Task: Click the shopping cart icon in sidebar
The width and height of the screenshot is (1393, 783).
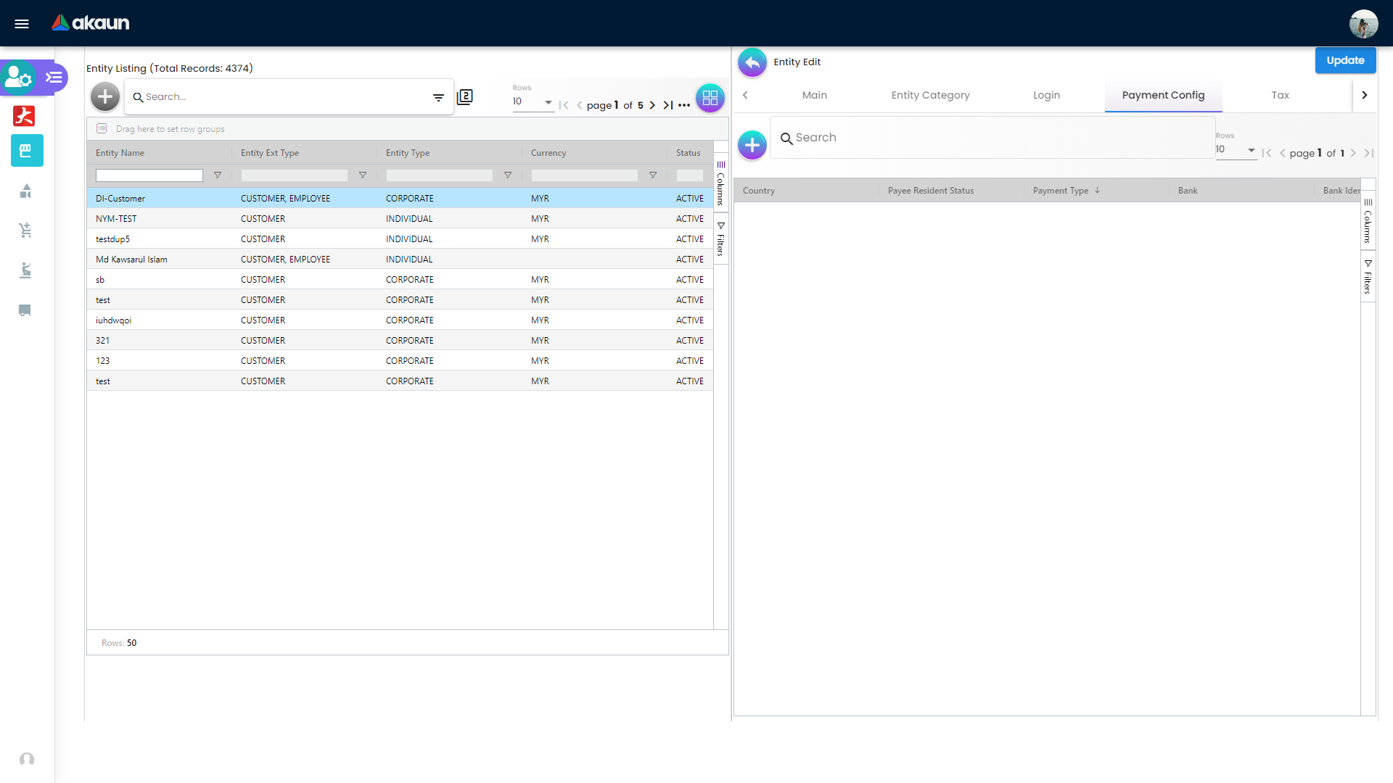Action: 25,231
